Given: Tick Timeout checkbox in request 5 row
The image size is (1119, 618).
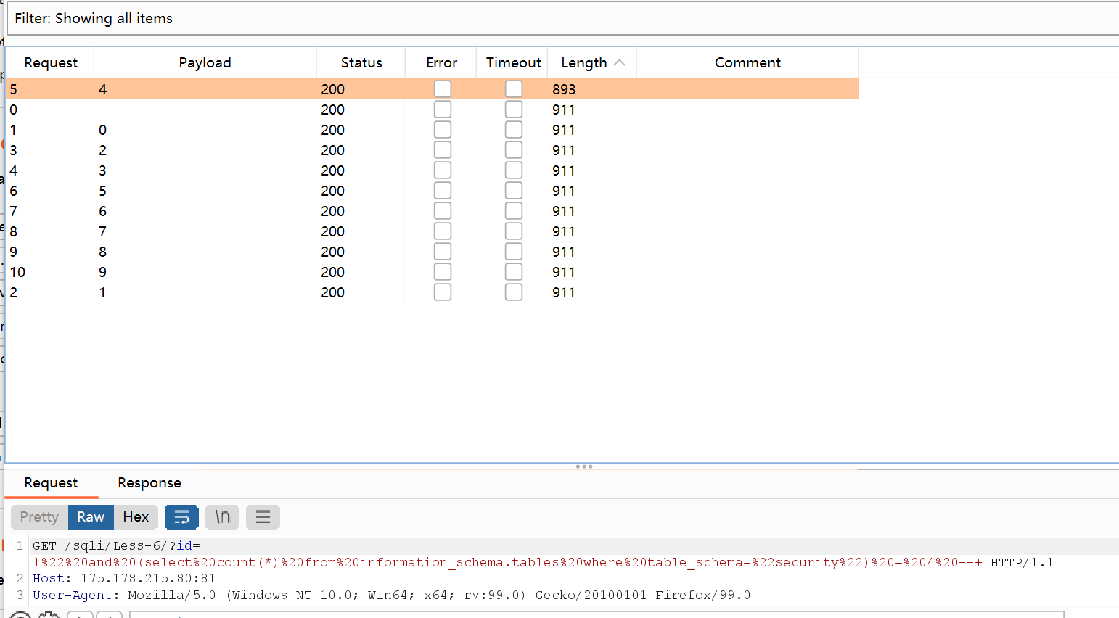Looking at the screenshot, I should click(514, 89).
